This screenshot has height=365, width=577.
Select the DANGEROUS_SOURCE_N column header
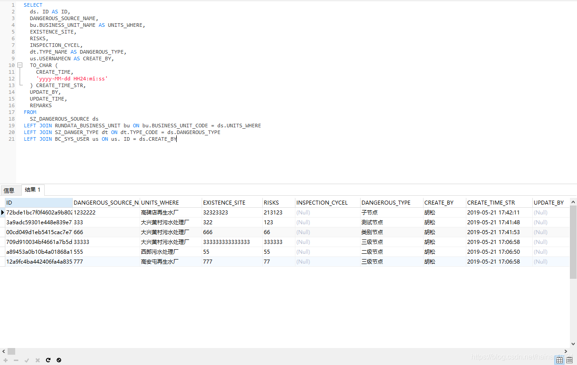(106, 202)
